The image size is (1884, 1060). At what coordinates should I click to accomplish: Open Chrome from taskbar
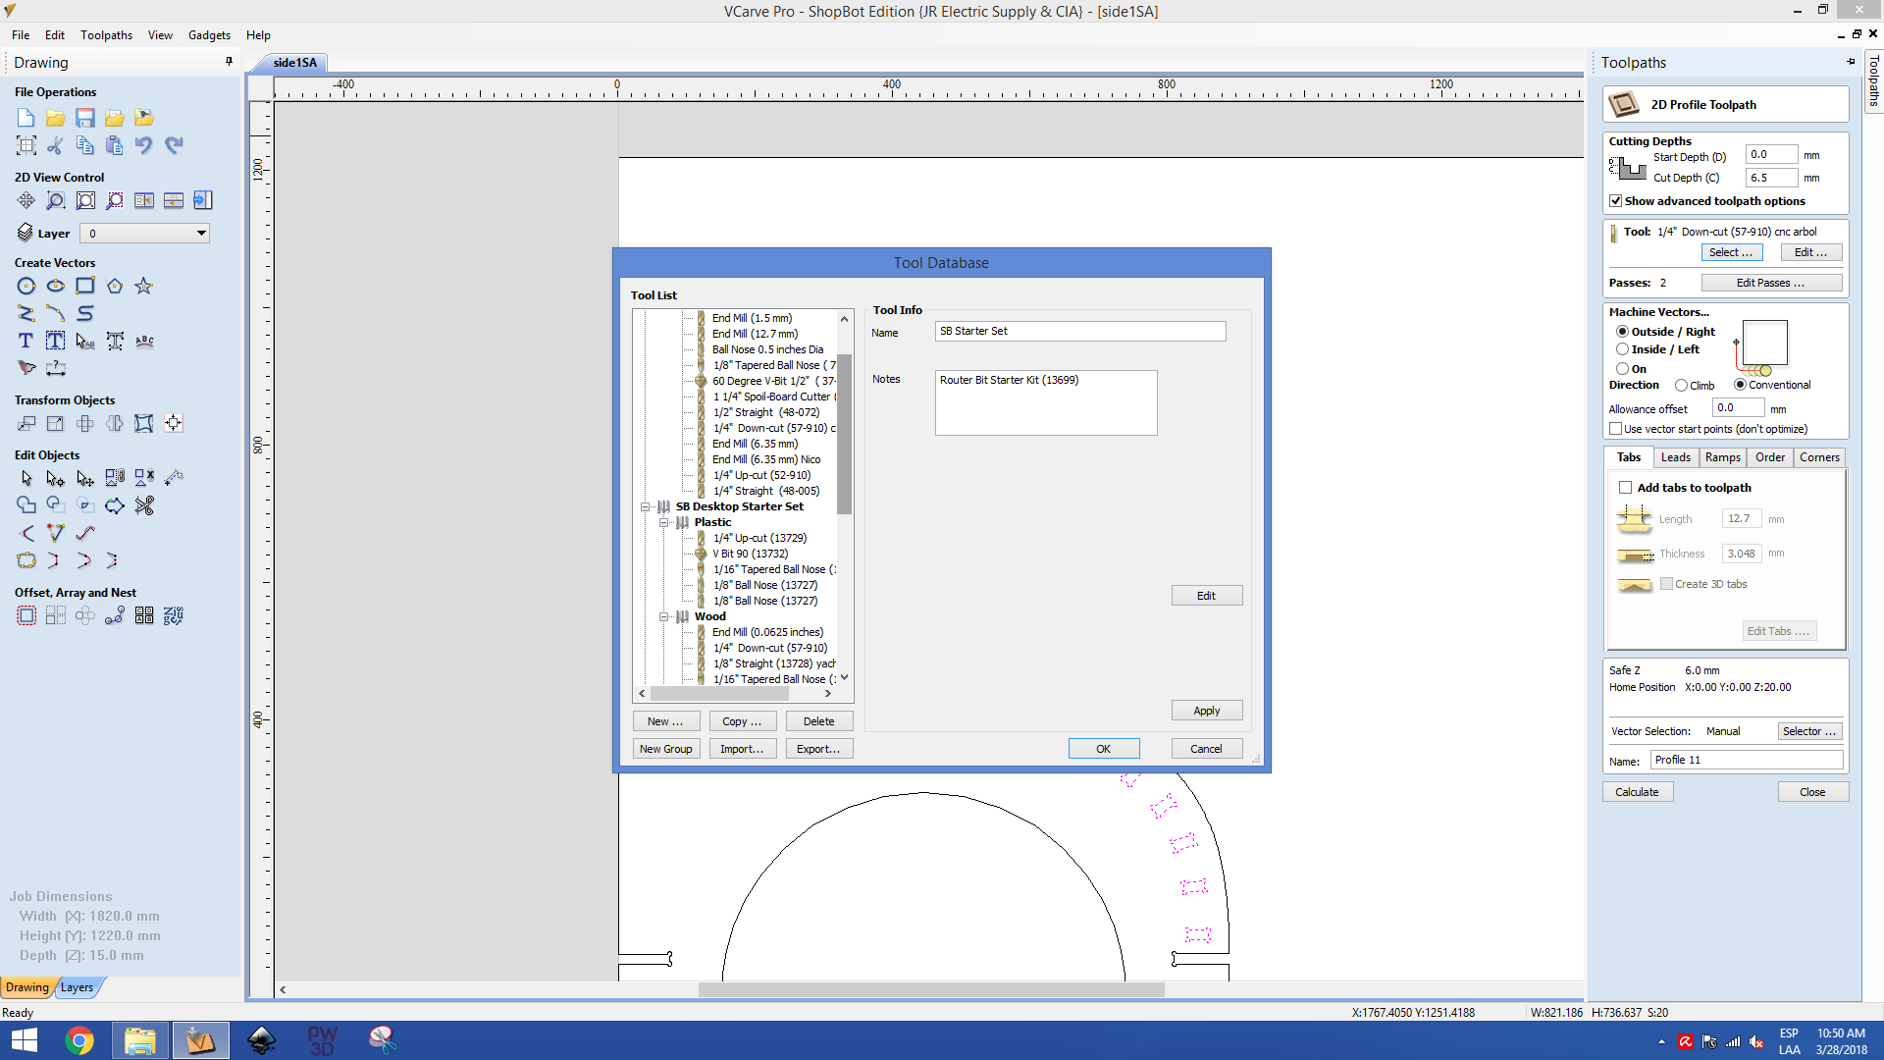[x=79, y=1040]
